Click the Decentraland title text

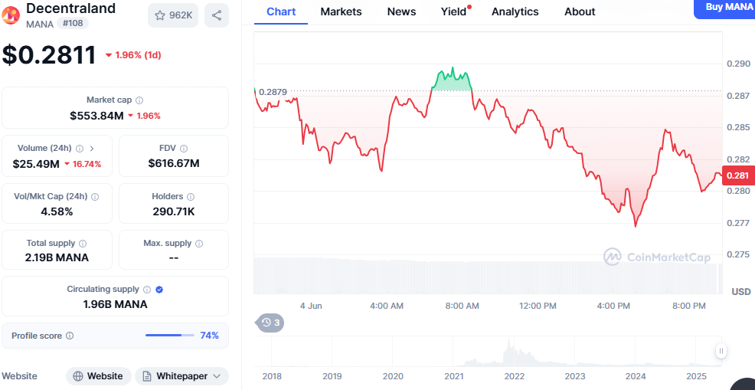[70, 8]
